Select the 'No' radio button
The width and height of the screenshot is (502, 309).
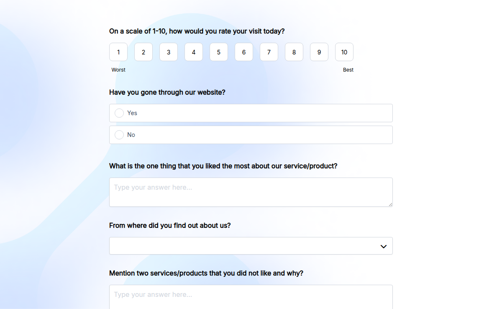click(119, 134)
